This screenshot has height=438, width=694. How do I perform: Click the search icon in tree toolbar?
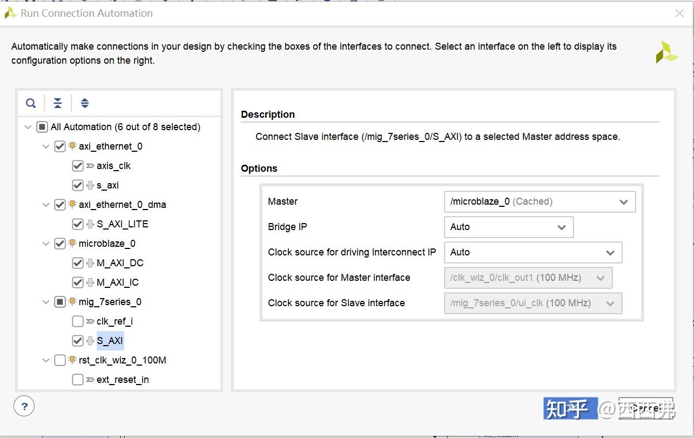click(x=31, y=103)
